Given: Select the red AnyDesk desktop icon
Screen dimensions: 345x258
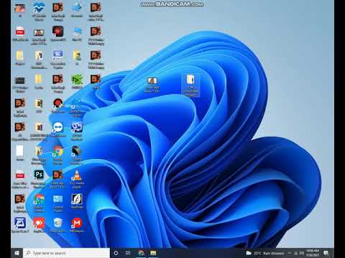Looking at the screenshot, I should pos(39,223).
